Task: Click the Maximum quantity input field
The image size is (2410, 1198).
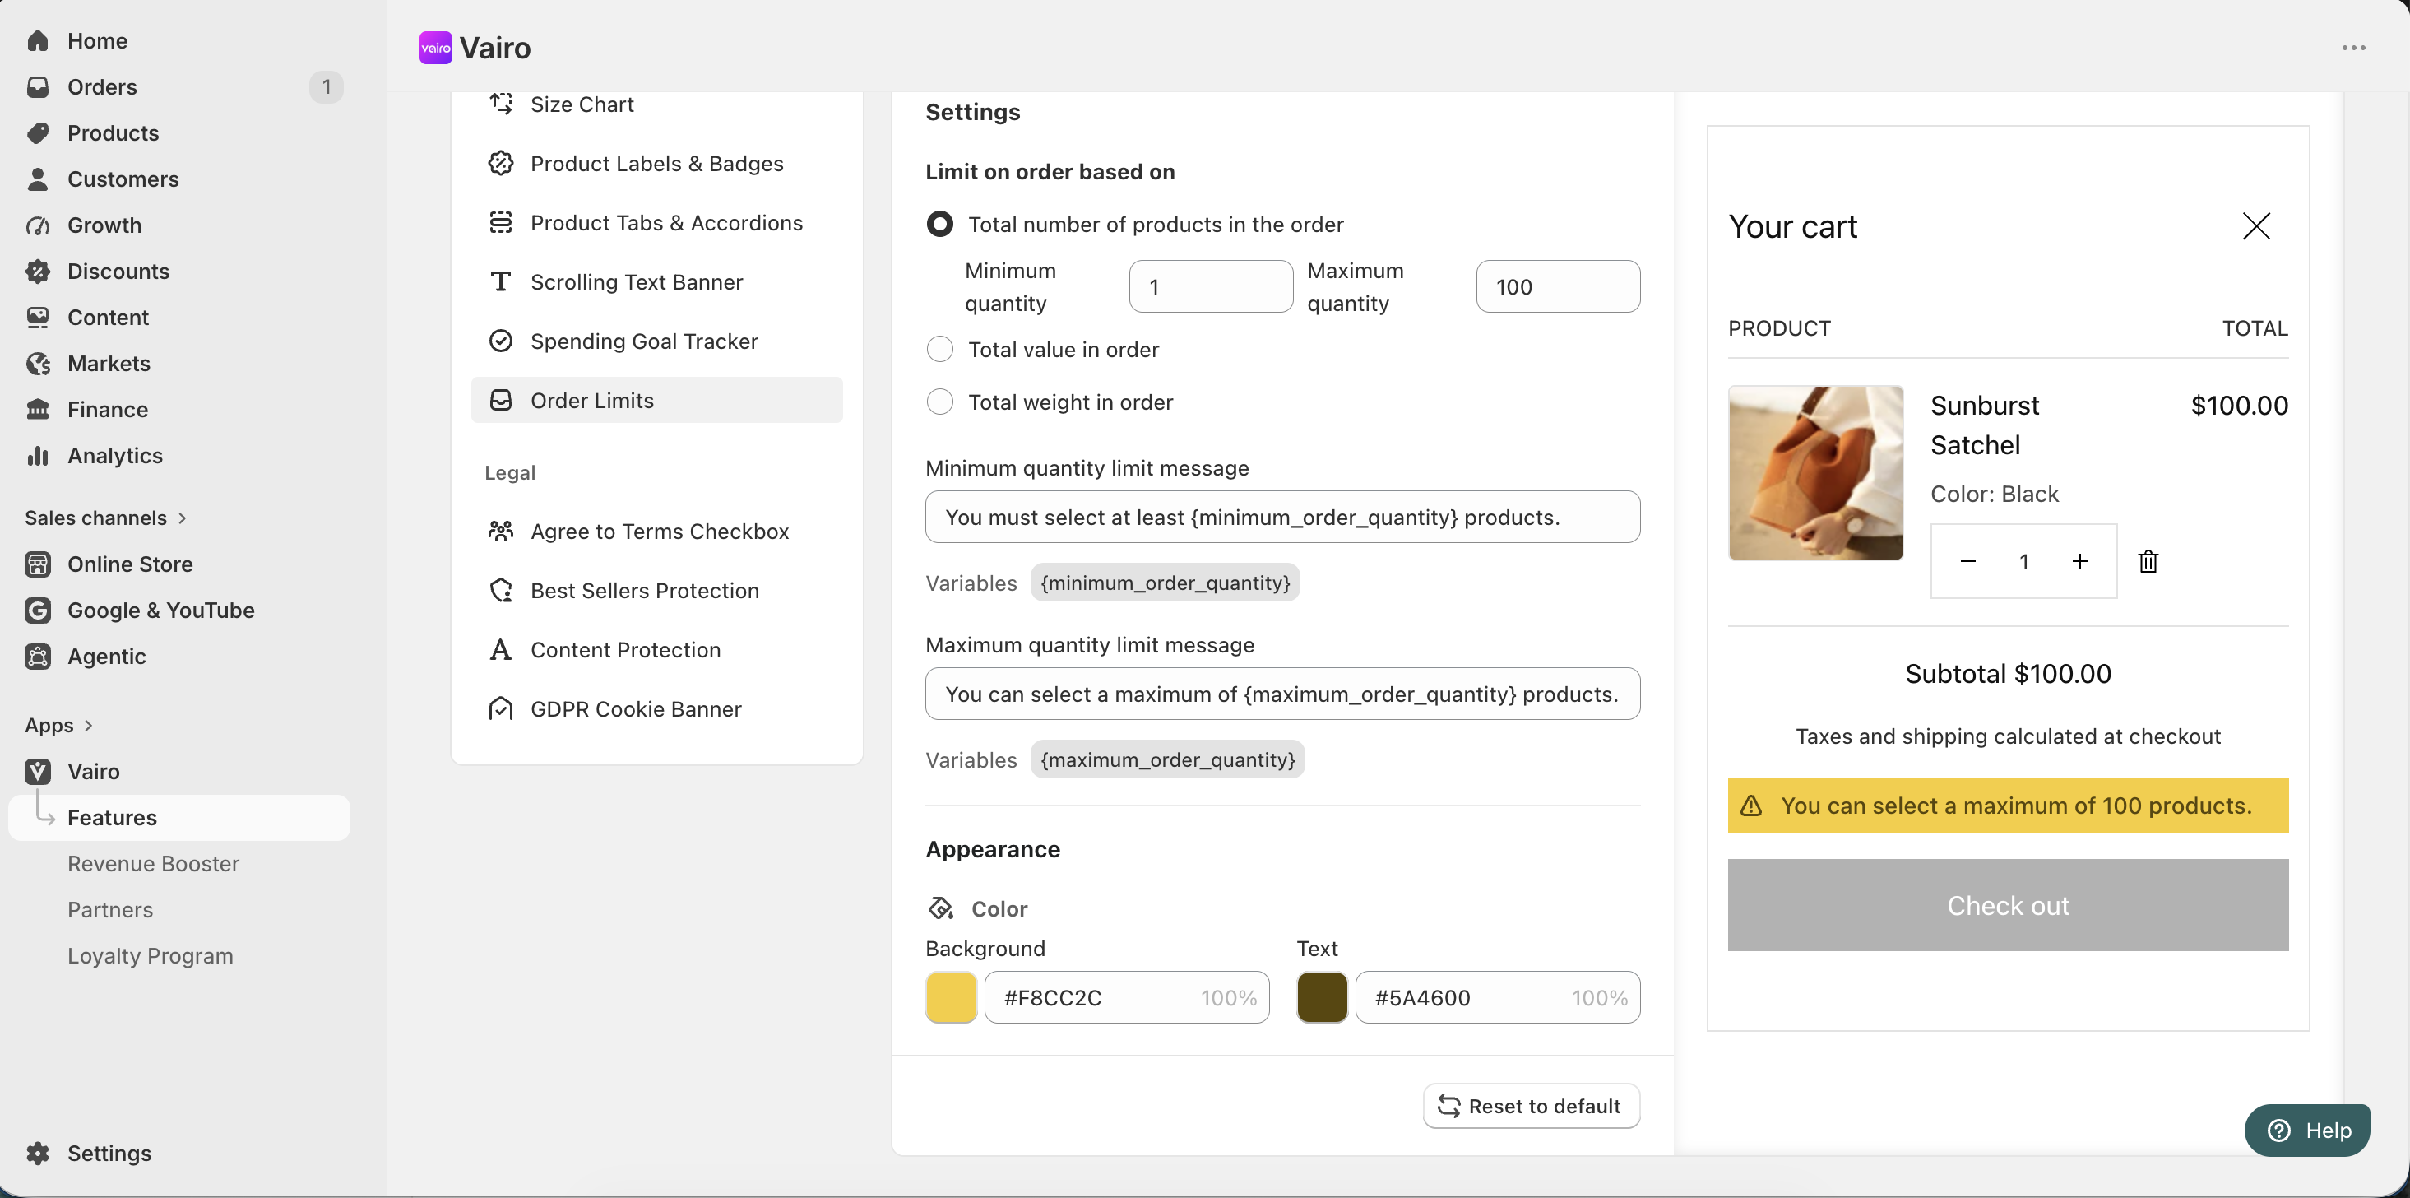Action: (1558, 286)
